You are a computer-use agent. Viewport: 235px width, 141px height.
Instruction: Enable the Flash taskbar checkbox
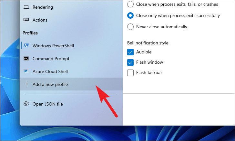point(130,73)
